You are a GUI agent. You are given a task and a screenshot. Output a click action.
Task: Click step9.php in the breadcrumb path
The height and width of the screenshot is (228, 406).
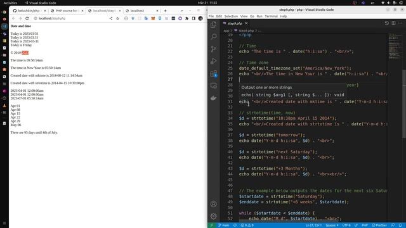click(246, 30)
